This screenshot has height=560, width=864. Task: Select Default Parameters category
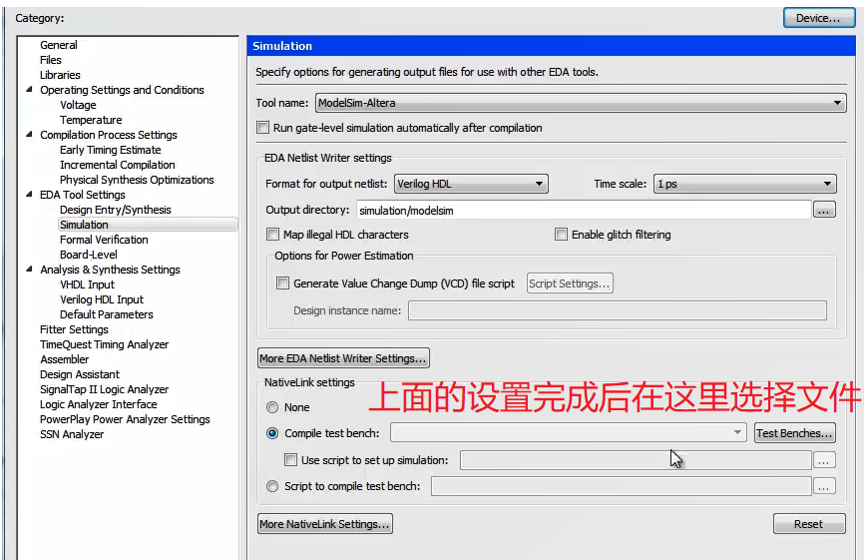(107, 314)
